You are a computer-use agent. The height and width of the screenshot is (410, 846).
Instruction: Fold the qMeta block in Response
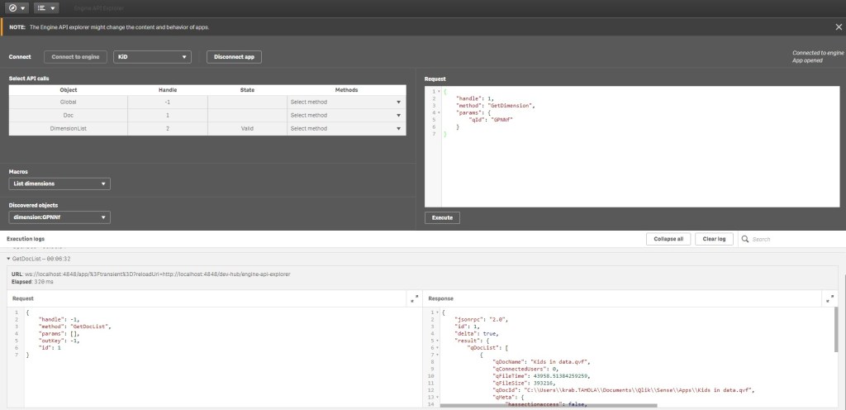437,397
